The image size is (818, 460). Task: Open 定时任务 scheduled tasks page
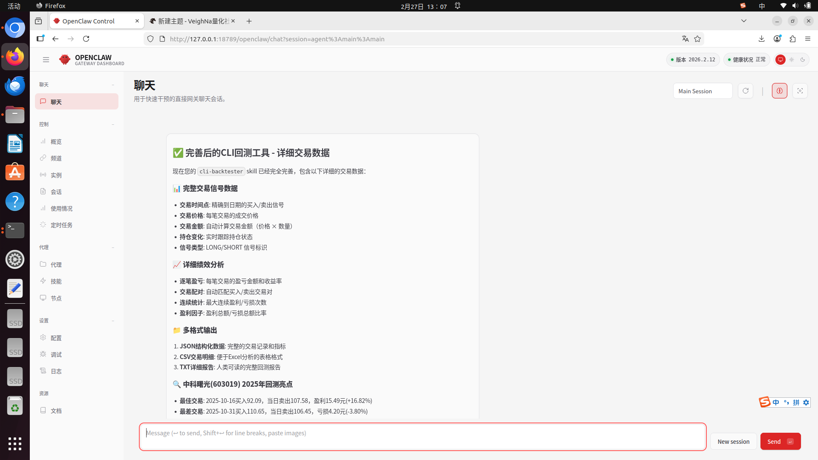click(x=61, y=225)
